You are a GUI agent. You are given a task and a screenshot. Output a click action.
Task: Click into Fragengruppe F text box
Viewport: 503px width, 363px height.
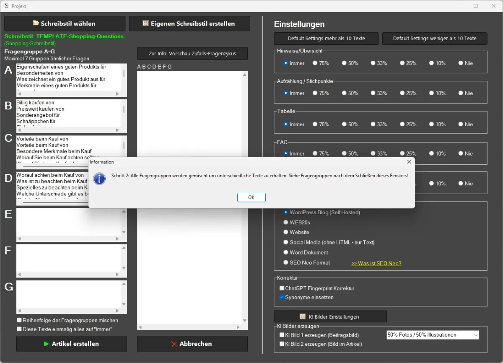point(69,258)
